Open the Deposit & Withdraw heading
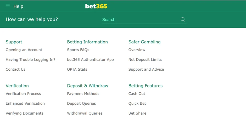Screen dimensions: 246x123 tap(88, 86)
